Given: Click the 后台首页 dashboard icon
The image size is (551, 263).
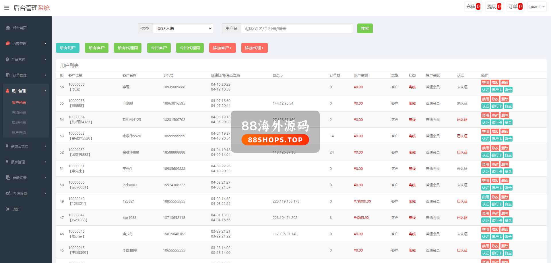Looking at the screenshot, I should (8, 28).
